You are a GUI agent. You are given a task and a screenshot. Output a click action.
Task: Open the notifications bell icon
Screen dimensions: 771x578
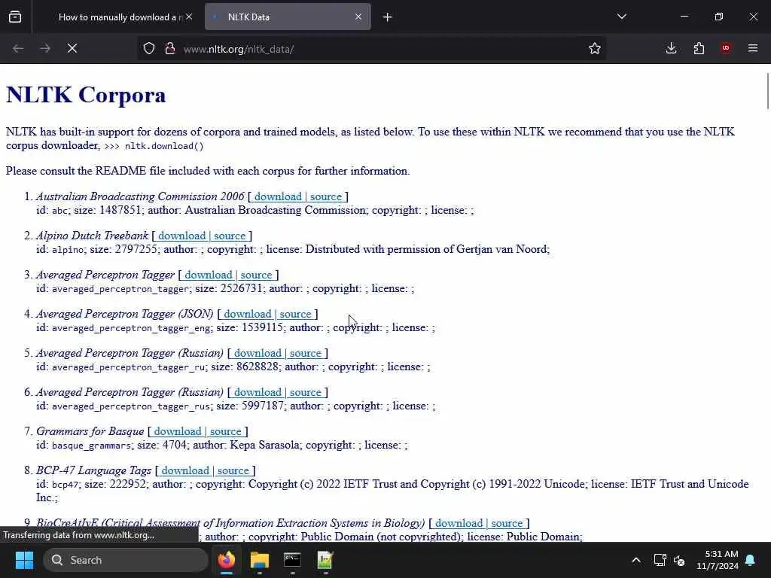tap(751, 560)
